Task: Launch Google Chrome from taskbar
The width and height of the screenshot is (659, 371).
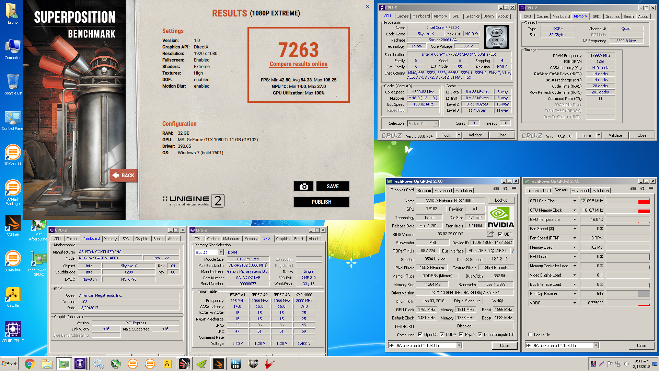Action: (x=30, y=364)
